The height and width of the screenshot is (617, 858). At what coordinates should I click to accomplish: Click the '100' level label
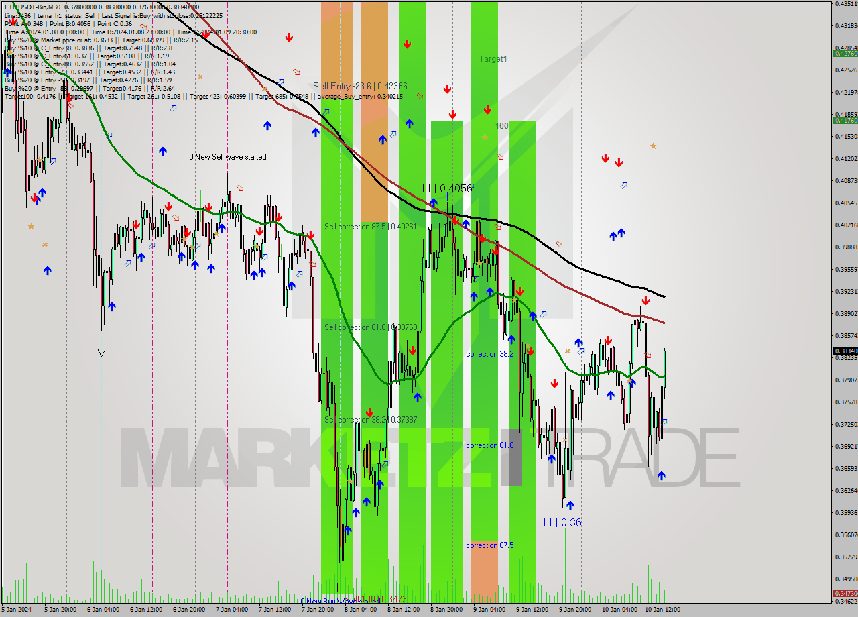(x=502, y=126)
